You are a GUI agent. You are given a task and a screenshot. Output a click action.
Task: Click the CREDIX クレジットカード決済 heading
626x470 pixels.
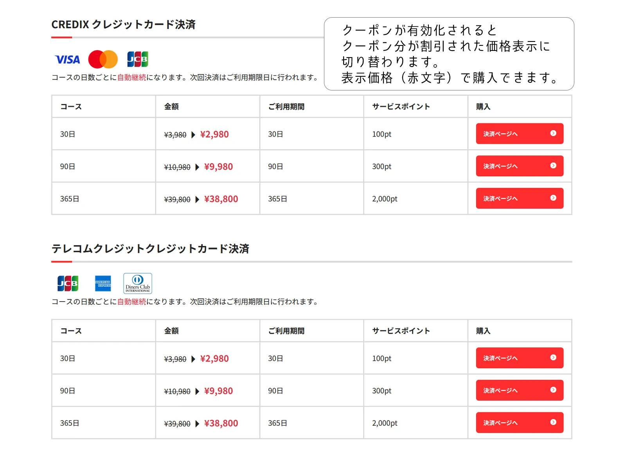pyautogui.click(x=123, y=25)
